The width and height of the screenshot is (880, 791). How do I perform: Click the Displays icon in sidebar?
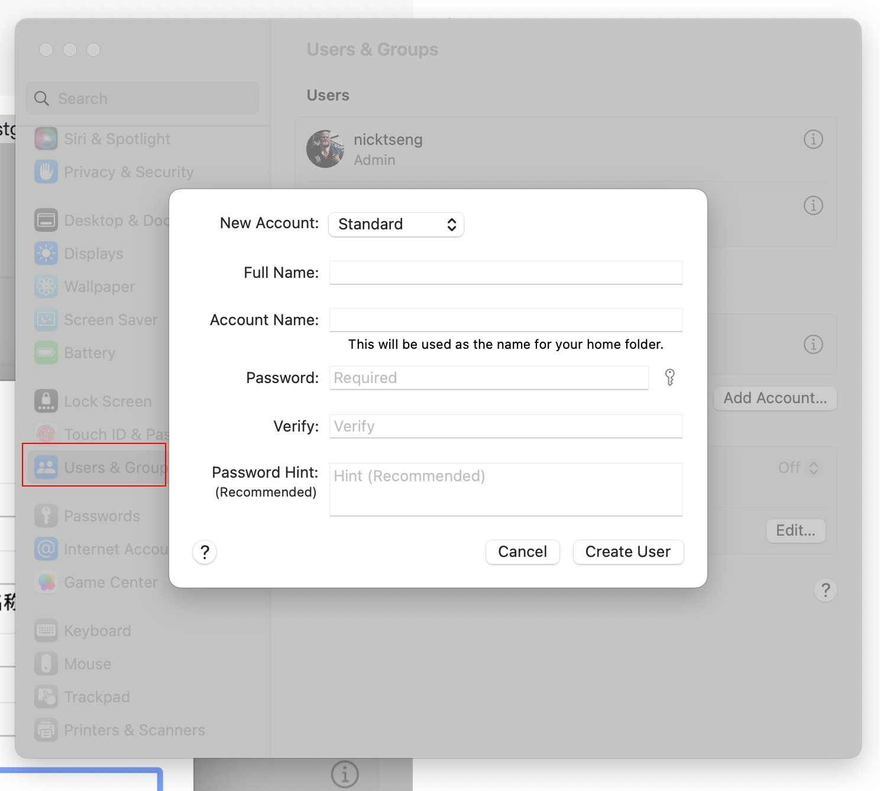46,254
